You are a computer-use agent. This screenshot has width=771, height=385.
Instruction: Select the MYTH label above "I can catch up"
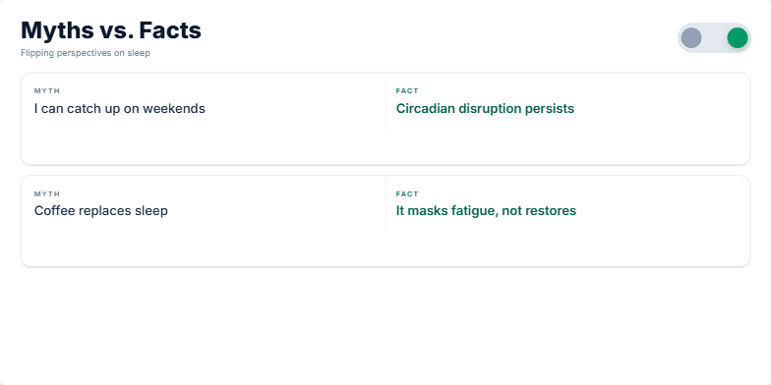pyautogui.click(x=47, y=90)
